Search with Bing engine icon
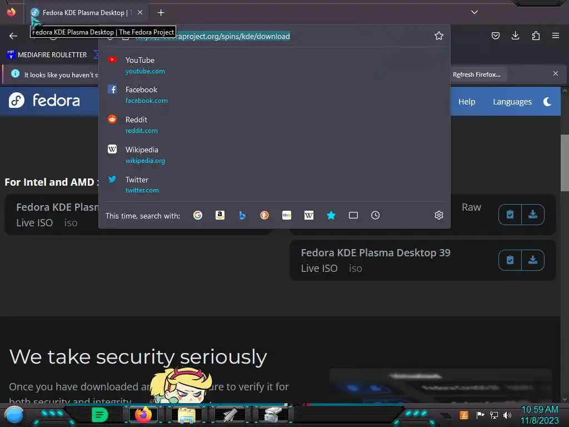This screenshot has height=427, width=569. [x=242, y=215]
